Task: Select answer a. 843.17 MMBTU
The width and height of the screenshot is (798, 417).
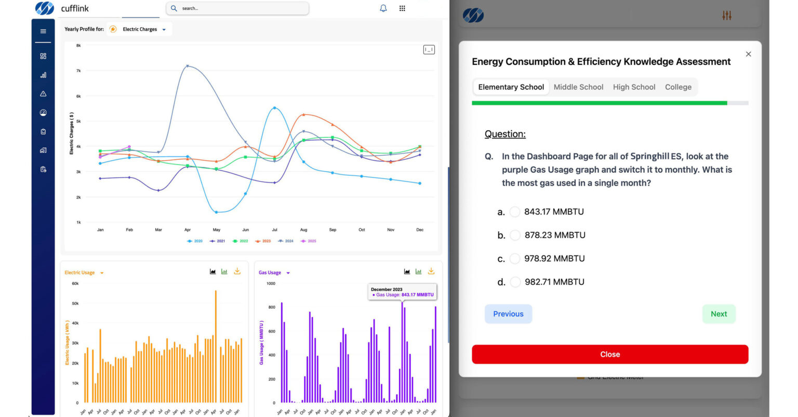Action: coord(515,212)
